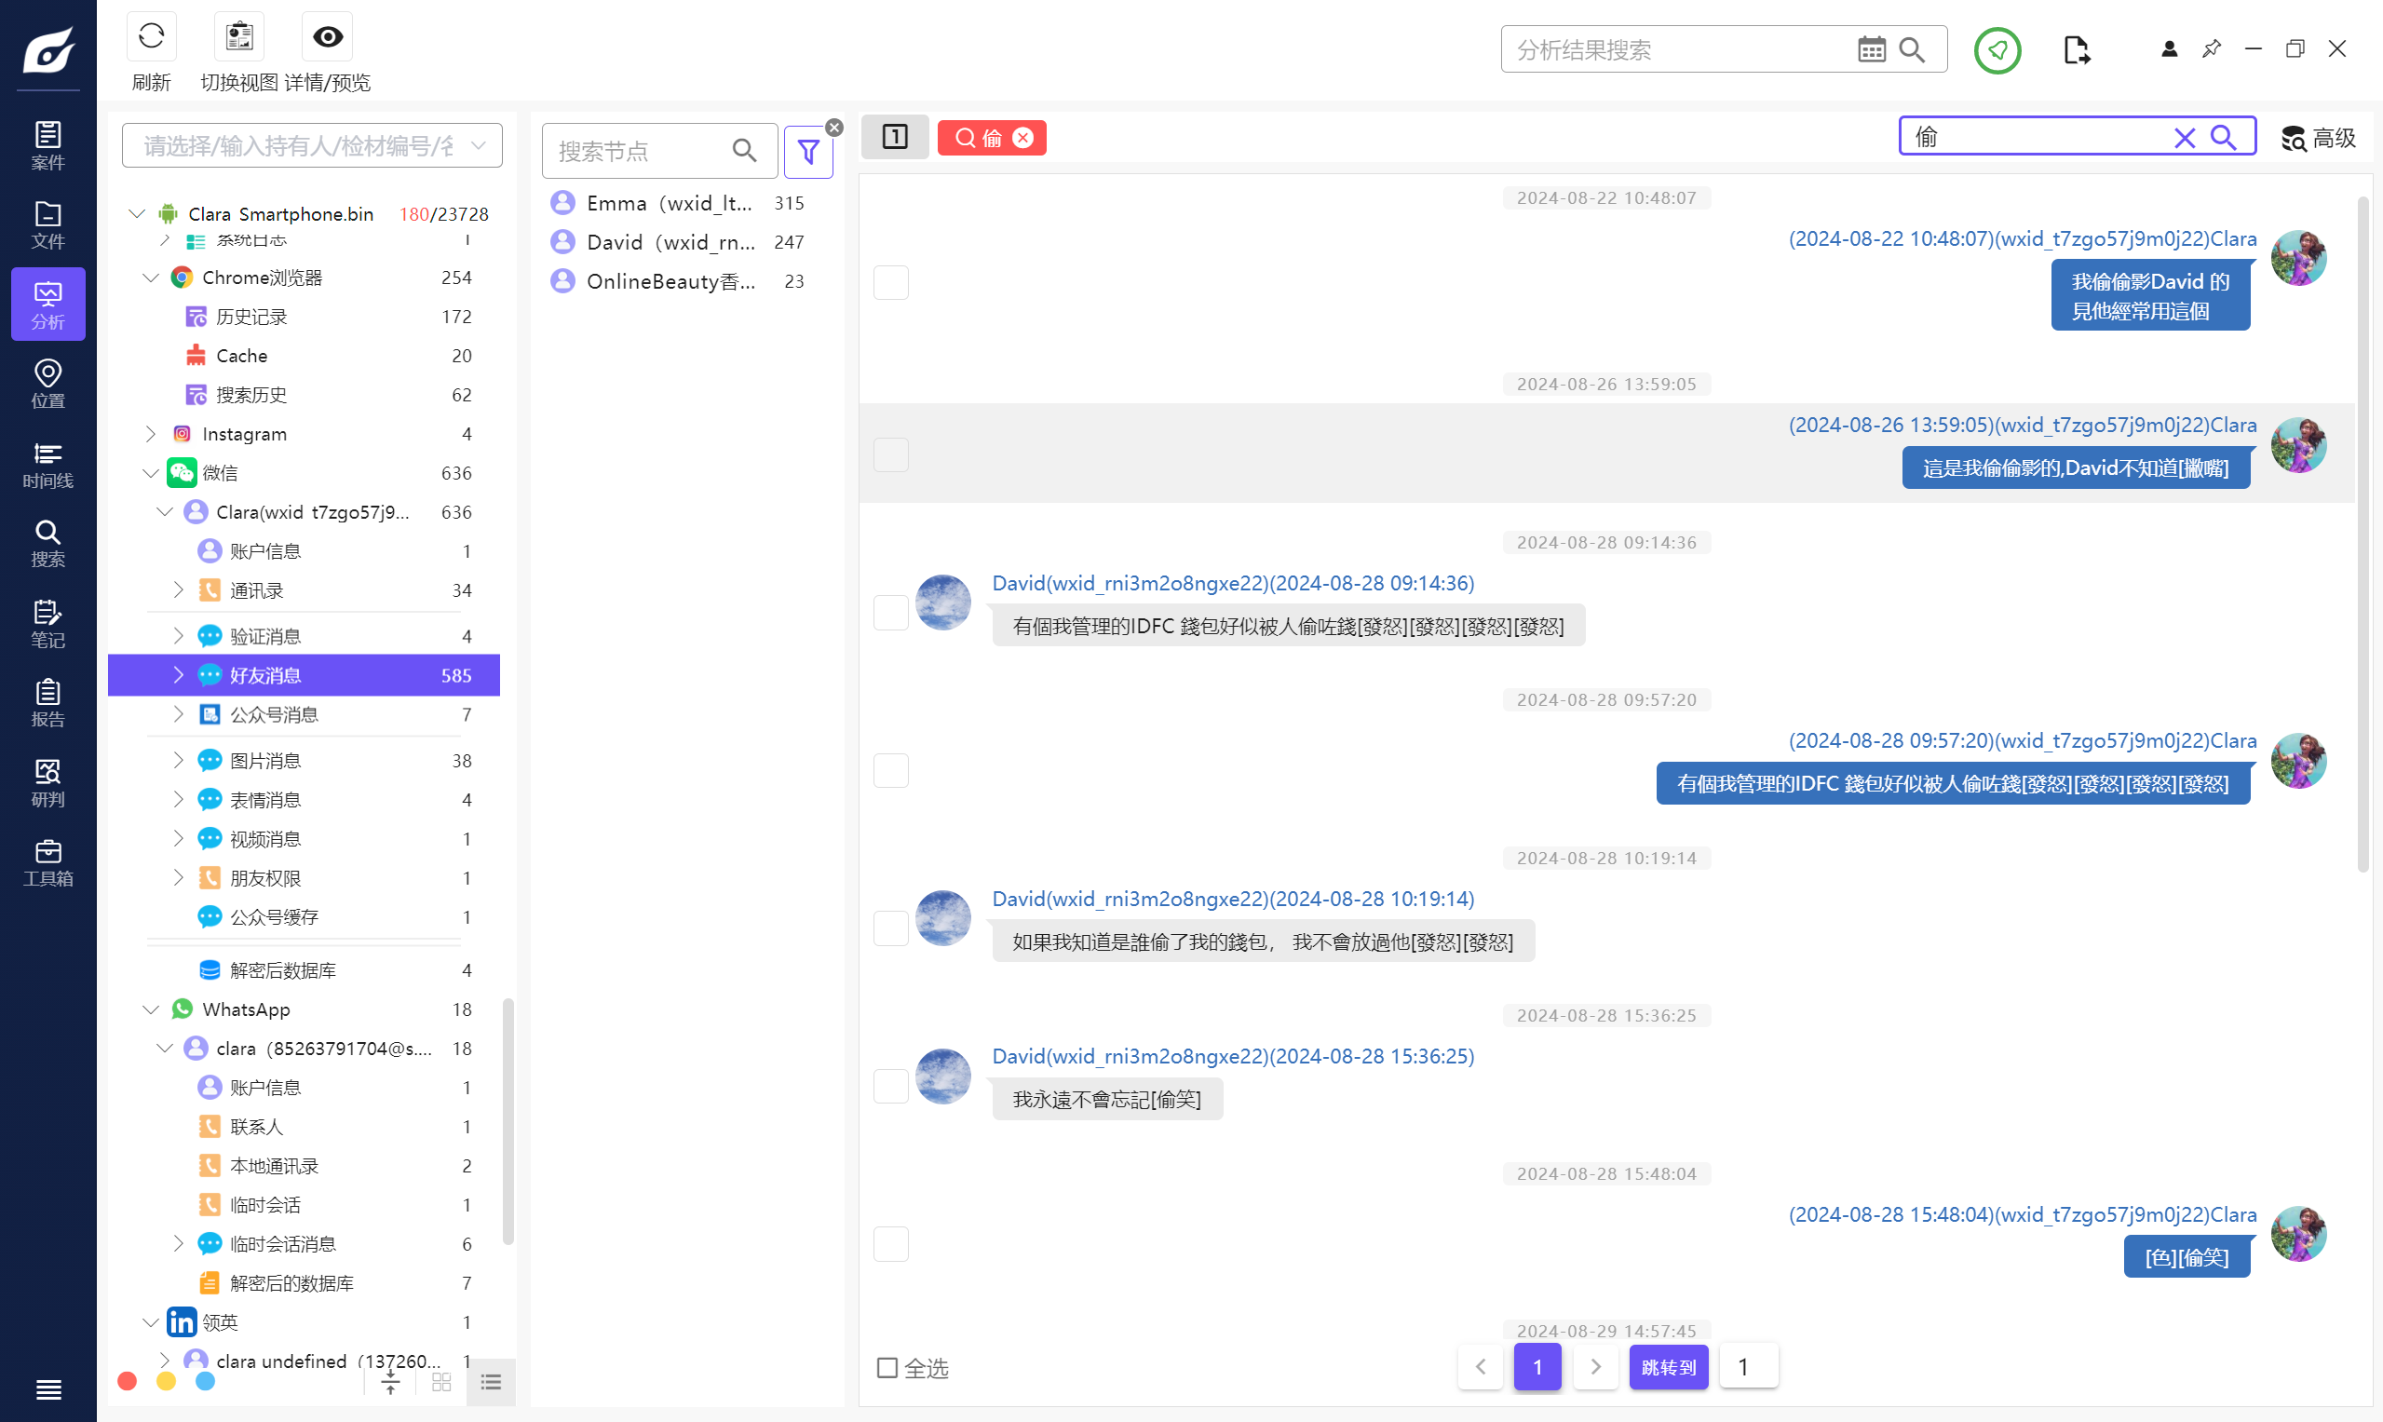Click the refresh (刷新) toolbar icon
The image size is (2383, 1422).
151,37
